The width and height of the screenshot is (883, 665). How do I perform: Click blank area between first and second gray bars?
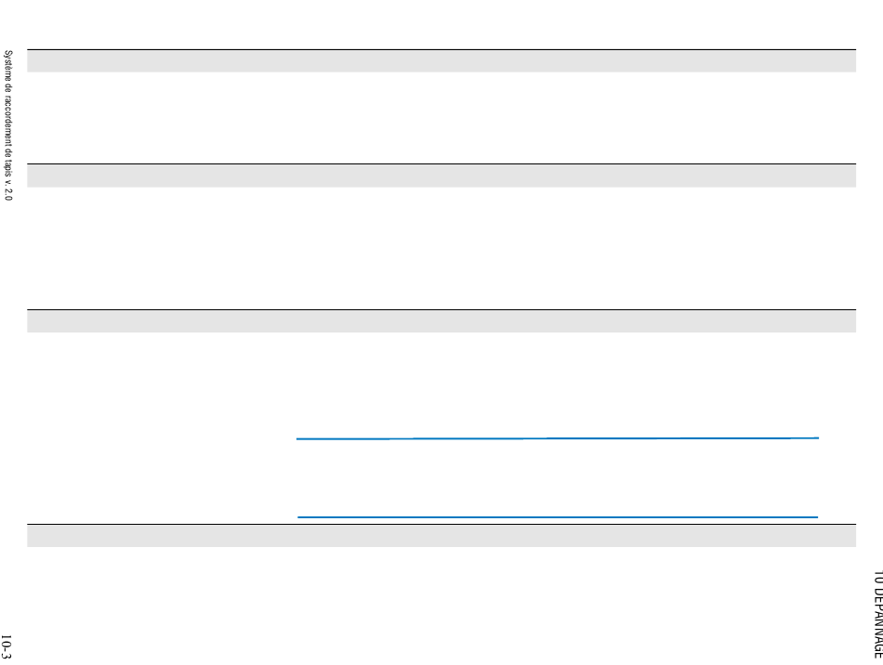pyautogui.click(x=441, y=118)
